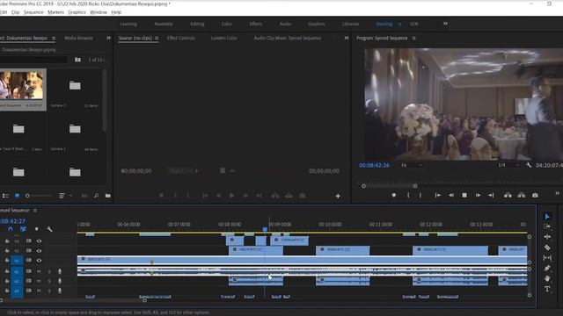Viewport: 563px width, 316px height.
Task: Expand the workspace overflow chevrons
Action: [x=445, y=24]
